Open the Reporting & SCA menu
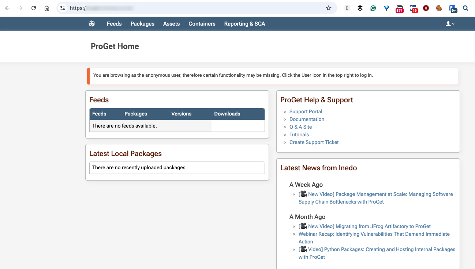Image resolution: width=475 pixels, height=269 pixels. pyautogui.click(x=245, y=24)
